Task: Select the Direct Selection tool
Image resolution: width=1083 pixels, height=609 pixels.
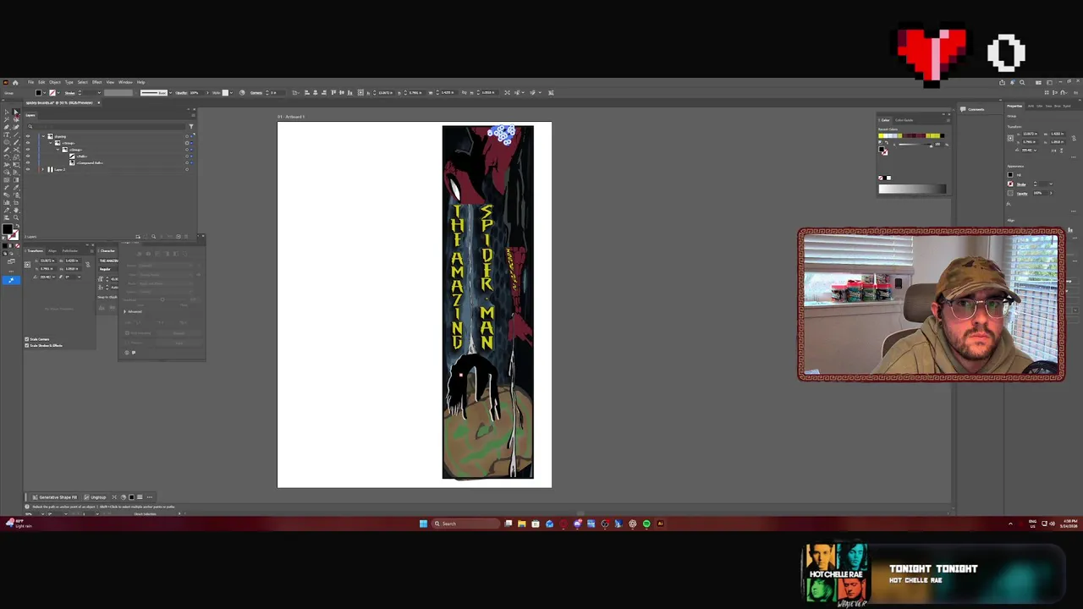Action: click(x=16, y=112)
